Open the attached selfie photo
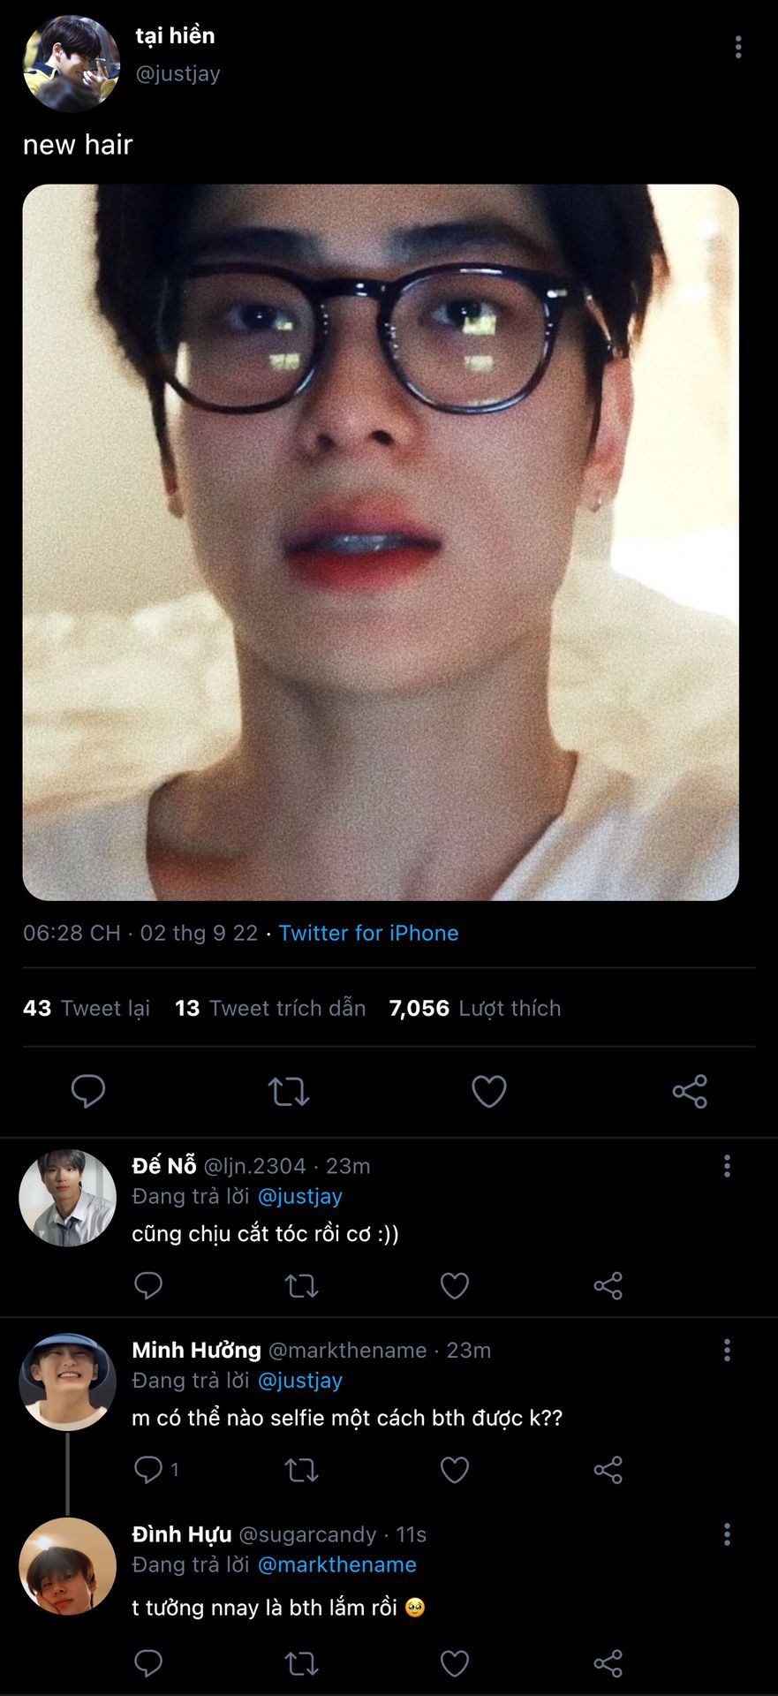This screenshot has height=1696, width=778. [x=381, y=542]
